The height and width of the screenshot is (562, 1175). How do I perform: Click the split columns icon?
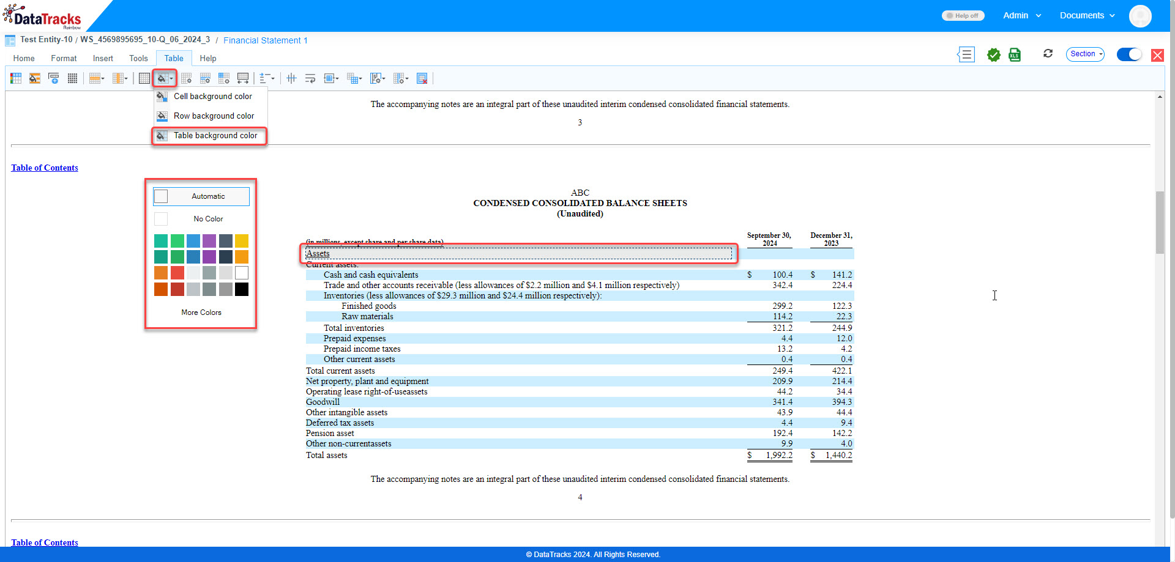point(291,78)
